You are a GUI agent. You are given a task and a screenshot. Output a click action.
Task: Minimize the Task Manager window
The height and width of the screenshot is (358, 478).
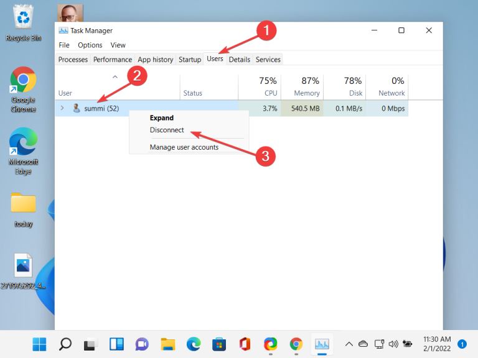coord(374,30)
